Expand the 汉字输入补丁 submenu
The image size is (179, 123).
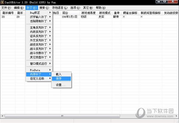(x=39, y=17)
